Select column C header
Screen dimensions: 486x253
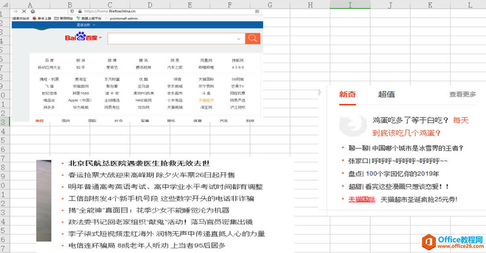(x=110, y=5)
